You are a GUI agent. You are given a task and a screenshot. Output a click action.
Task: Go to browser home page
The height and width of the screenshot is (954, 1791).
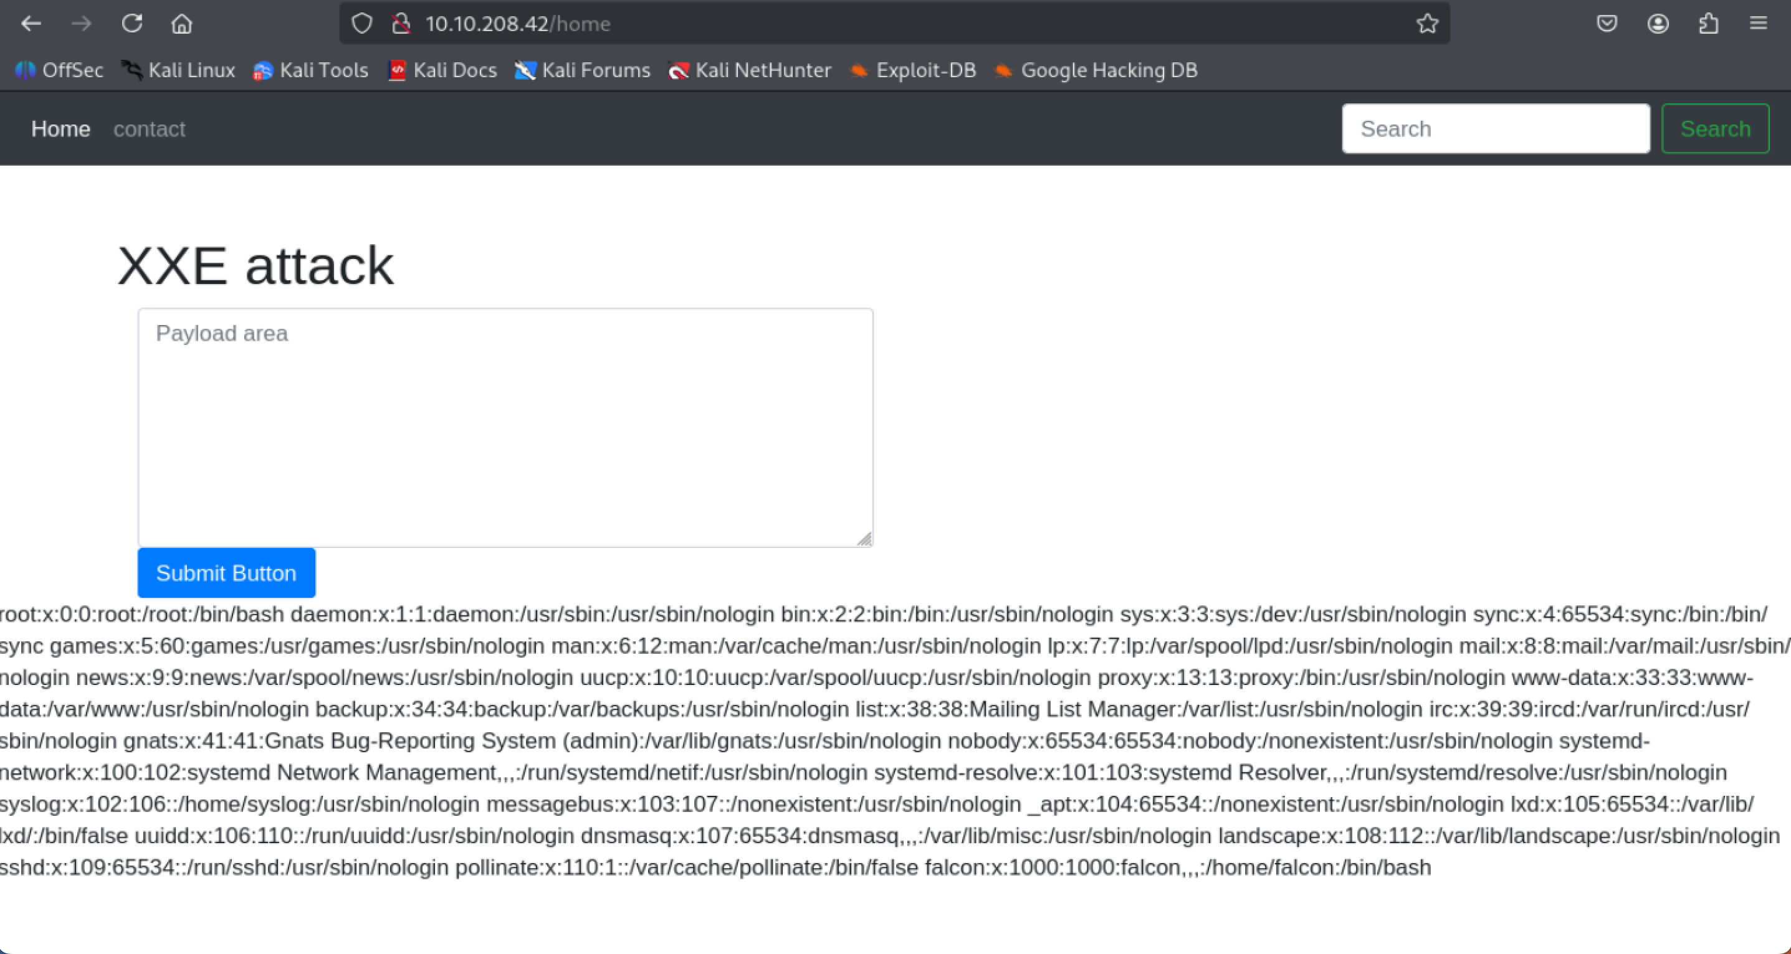[181, 24]
